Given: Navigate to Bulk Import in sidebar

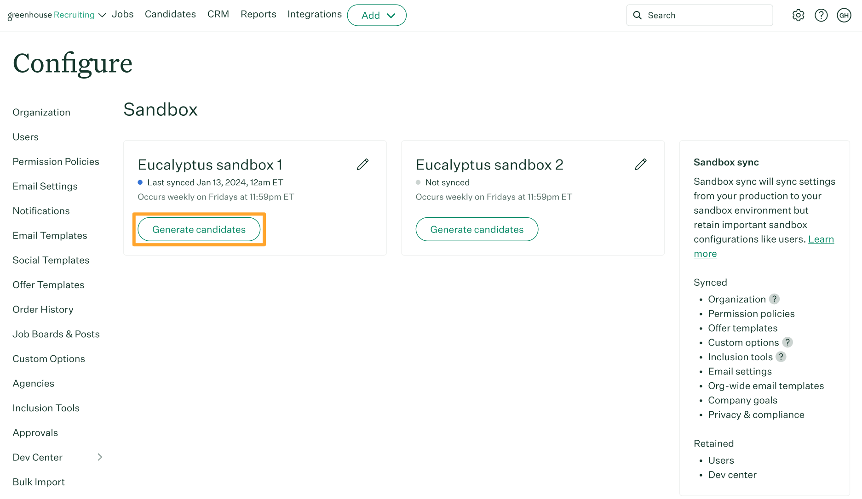Looking at the screenshot, I should [x=39, y=482].
